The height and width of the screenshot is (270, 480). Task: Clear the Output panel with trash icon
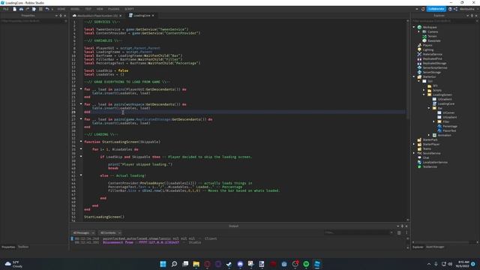[x=399, y=232]
